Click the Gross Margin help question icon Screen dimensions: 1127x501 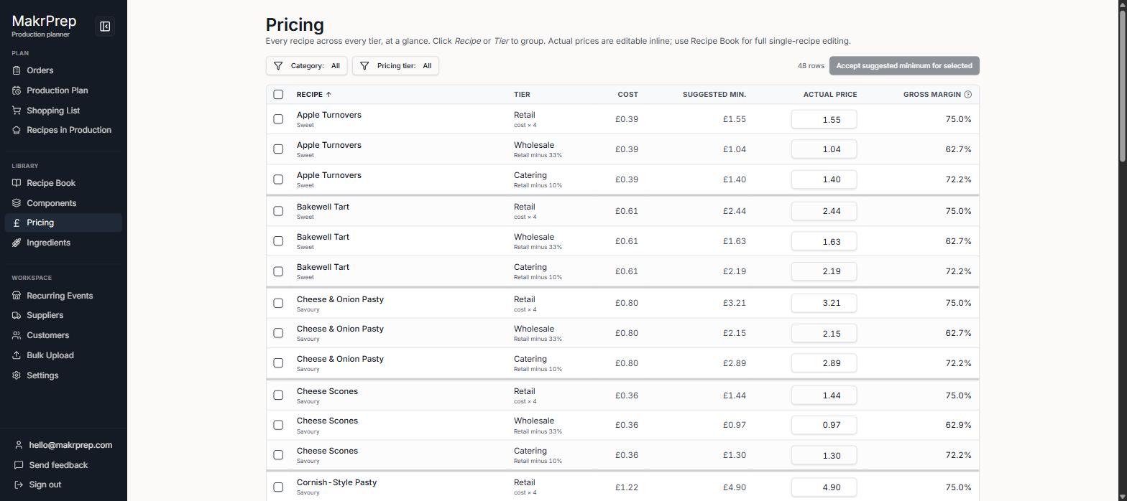coord(967,95)
